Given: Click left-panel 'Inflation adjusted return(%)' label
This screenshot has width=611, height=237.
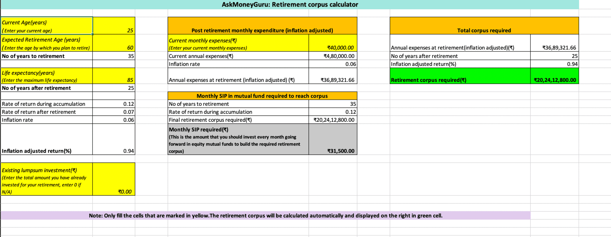Looking at the screenshot, I should (x=47, y=139).
